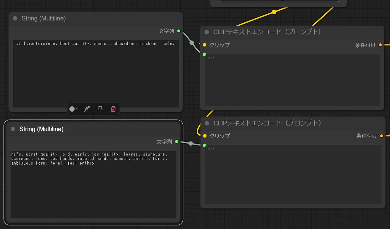
Task: Select the top String (Multiline) node title
Action: pyautogui.click(x=44, y=19)
